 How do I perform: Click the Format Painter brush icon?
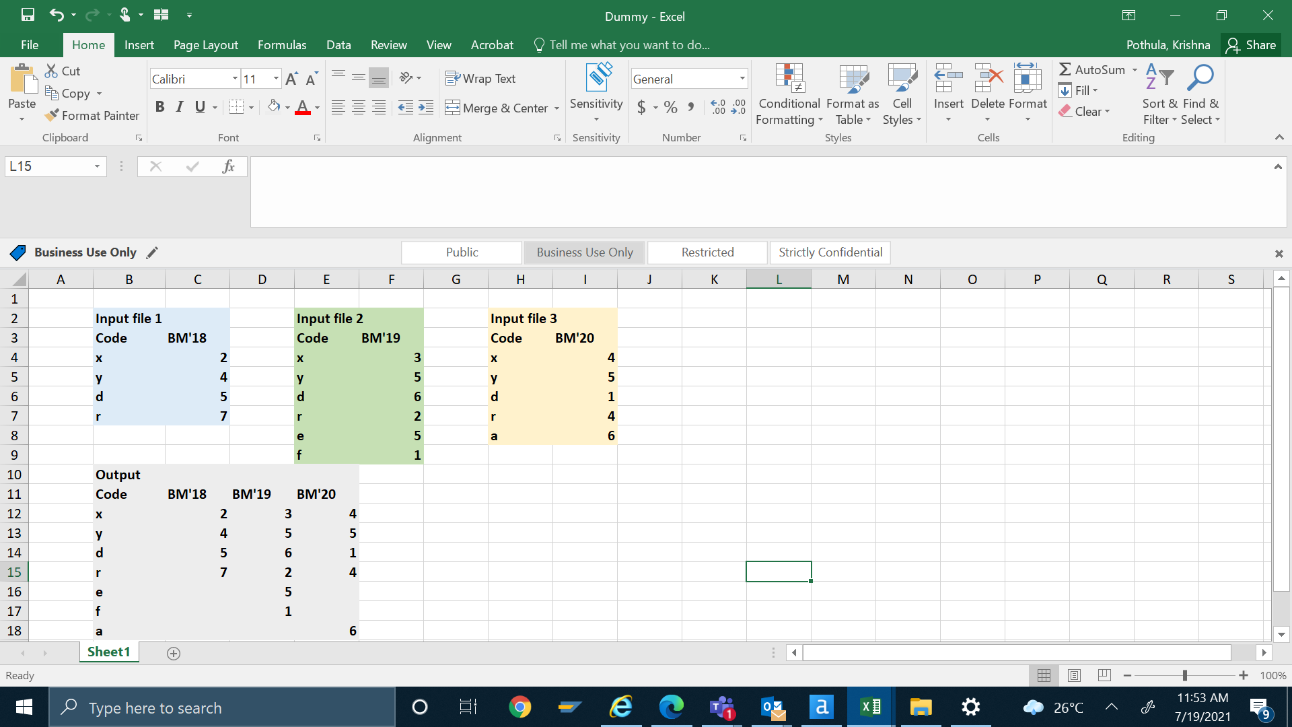coord(52,116)
